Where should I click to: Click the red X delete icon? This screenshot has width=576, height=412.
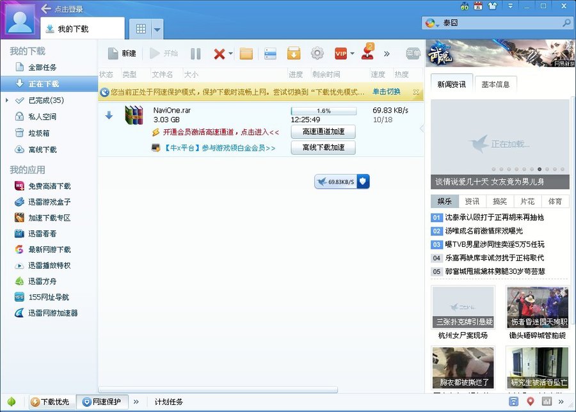[220, 54]
